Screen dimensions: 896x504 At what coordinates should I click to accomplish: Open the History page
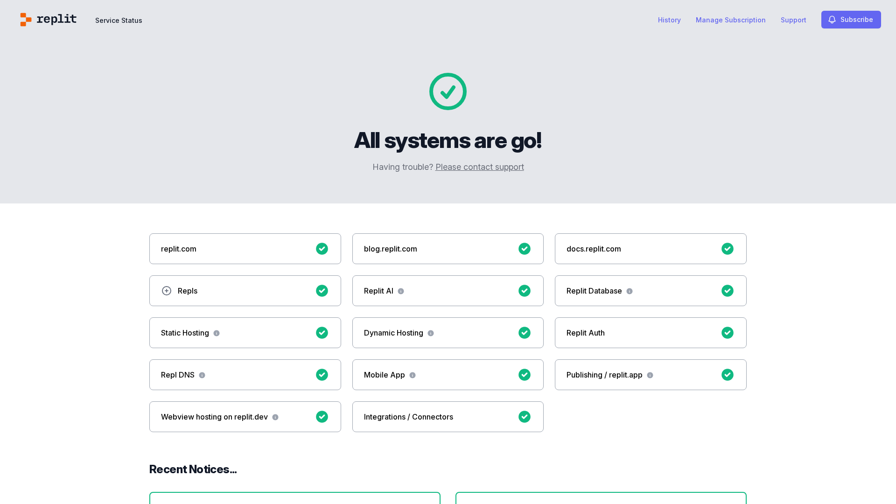669,20
